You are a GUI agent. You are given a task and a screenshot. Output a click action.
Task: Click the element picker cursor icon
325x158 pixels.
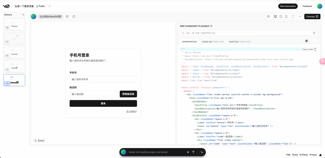201,152
